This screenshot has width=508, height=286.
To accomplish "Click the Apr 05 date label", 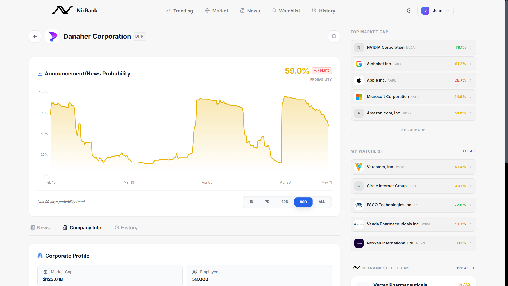I will point(207,182).
